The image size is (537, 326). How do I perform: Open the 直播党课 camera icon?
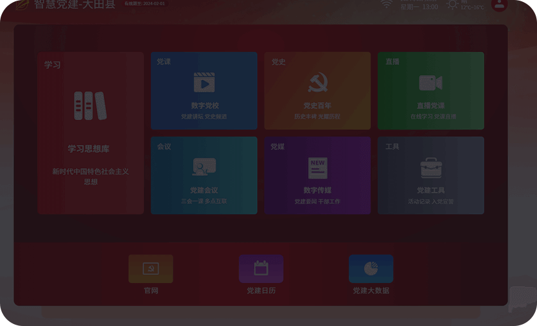coord(430,83)
